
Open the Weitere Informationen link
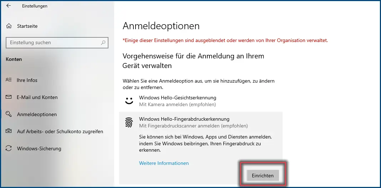164,163
